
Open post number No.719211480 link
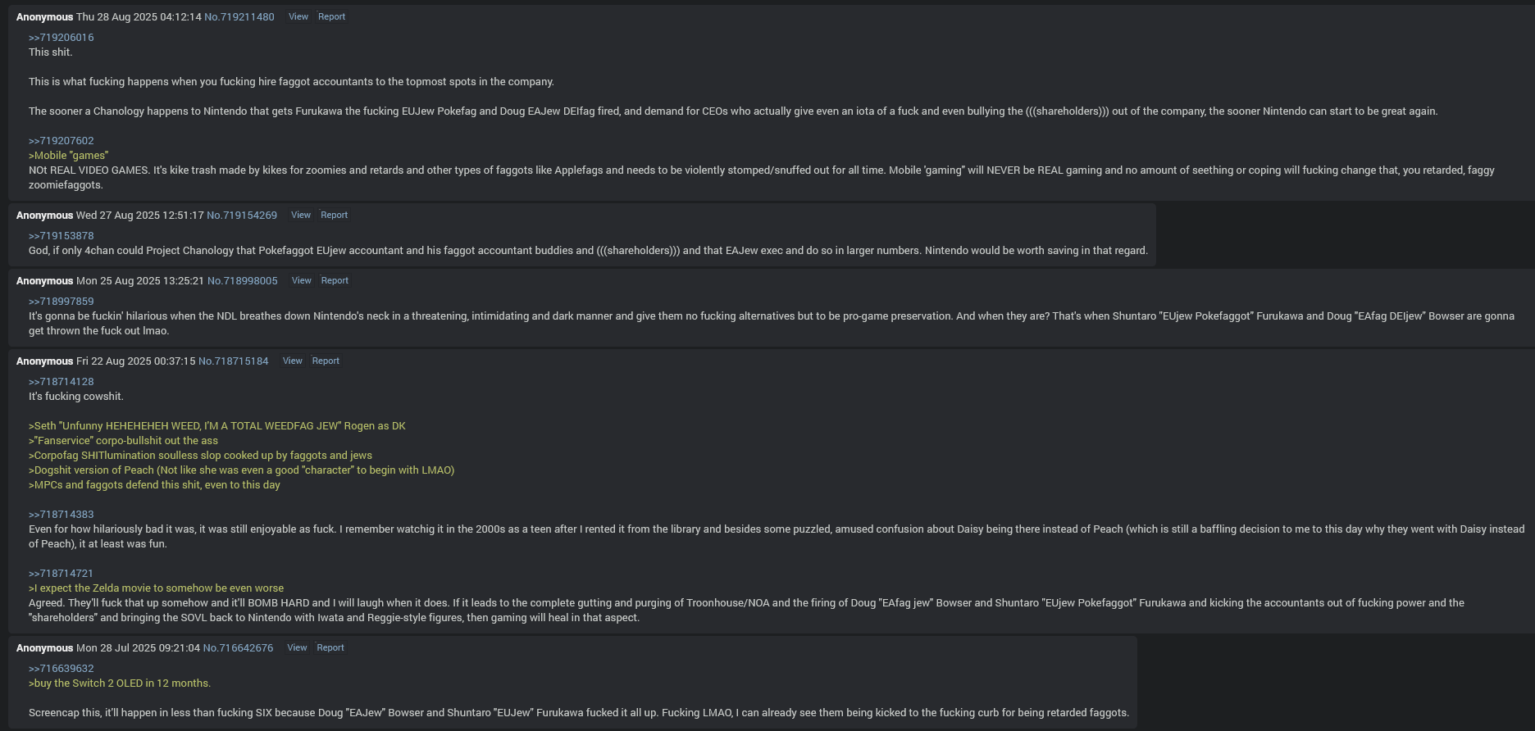(x=239, y=16)
